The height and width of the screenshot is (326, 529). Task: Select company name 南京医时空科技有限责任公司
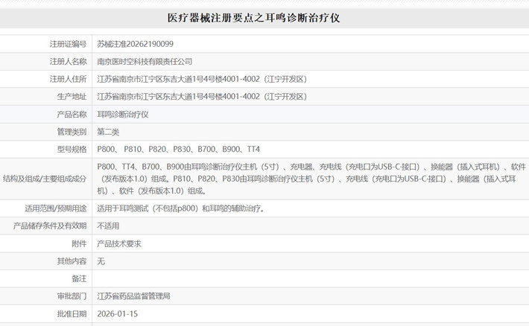(x=145, y=61)
